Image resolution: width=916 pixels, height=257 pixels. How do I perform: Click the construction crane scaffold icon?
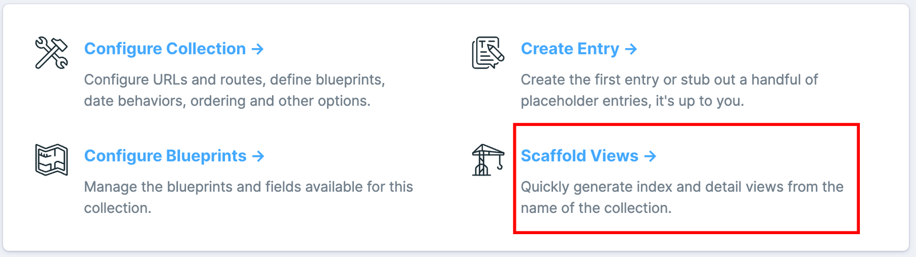pyautogui.click(x=488, y=160)
